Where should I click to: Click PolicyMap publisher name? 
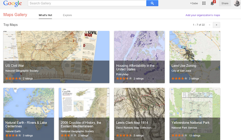(122, 74)
